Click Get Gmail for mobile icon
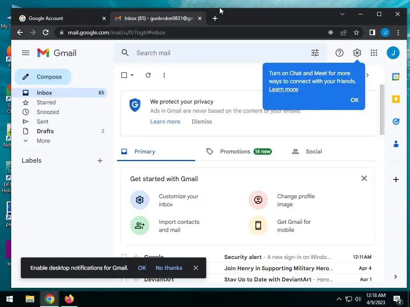410x307 pixels. point(258,225)
